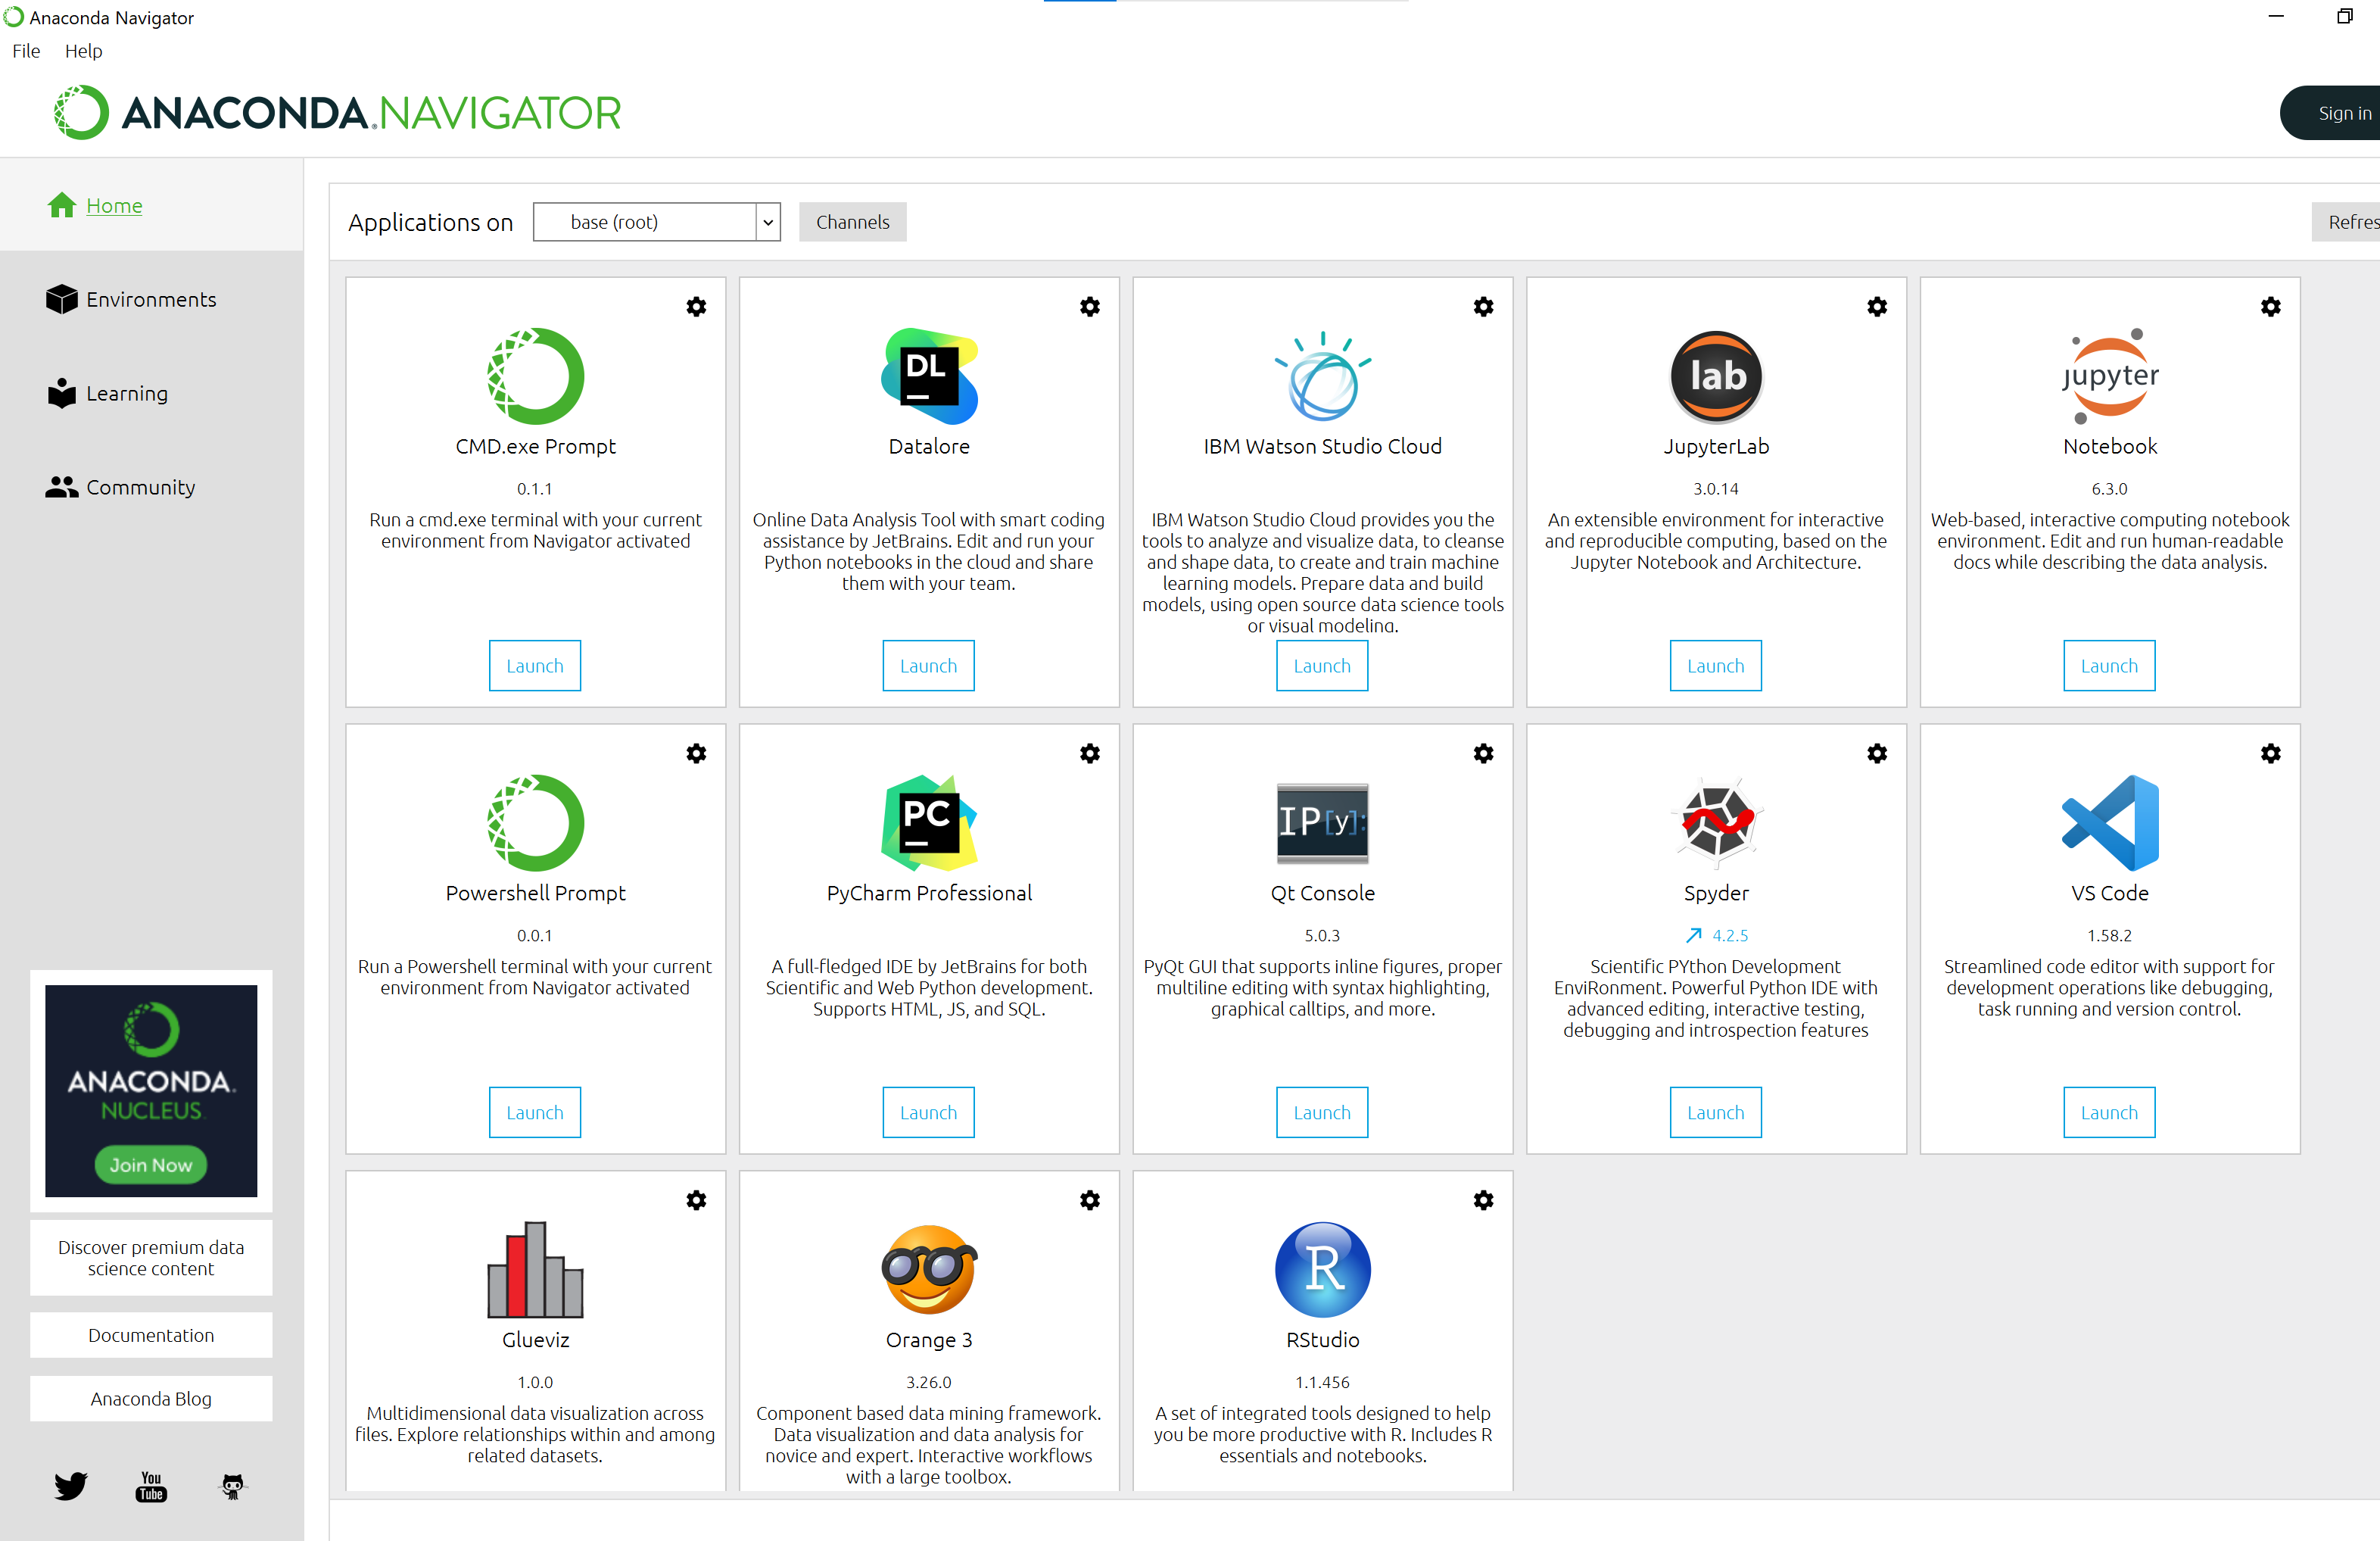Click the Orange 3 sunglasses icon
The width and height of the screenshot is (2380, 1541).
(x=929, y=1269)
